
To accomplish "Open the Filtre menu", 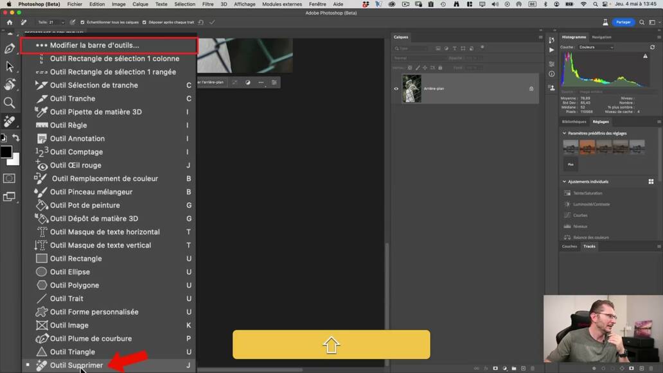I will (x=209, y=4).
